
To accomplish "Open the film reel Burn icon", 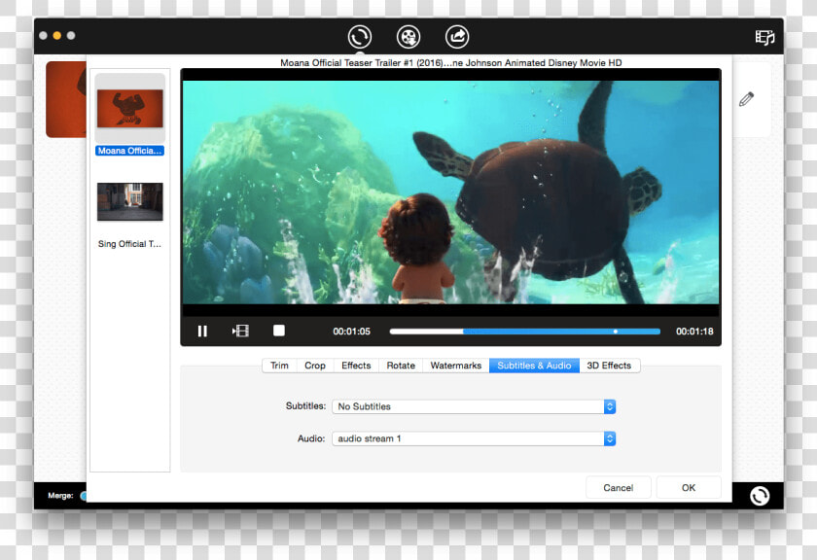I will pos(408,37).
